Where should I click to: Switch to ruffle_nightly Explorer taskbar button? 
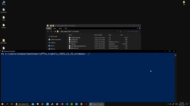[23, 104]
